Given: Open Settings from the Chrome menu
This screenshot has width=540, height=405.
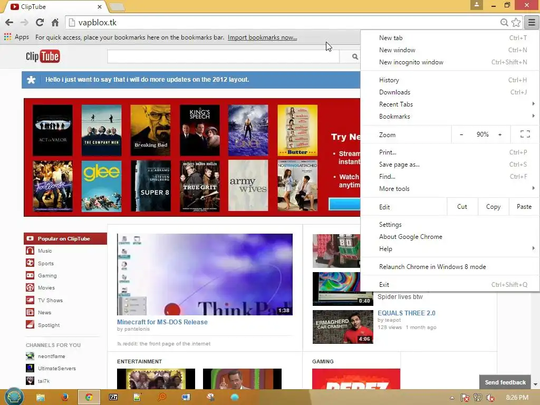Looking at the screenshot, I should (x=450, y=225).
